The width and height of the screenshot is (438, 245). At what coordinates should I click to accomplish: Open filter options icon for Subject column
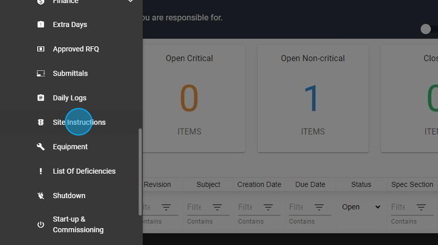[217, 207]
